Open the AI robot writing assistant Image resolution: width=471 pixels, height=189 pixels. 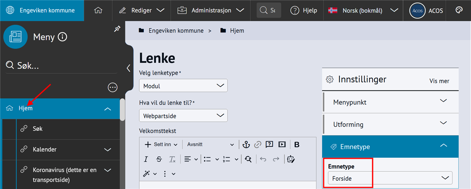point(291,159)
